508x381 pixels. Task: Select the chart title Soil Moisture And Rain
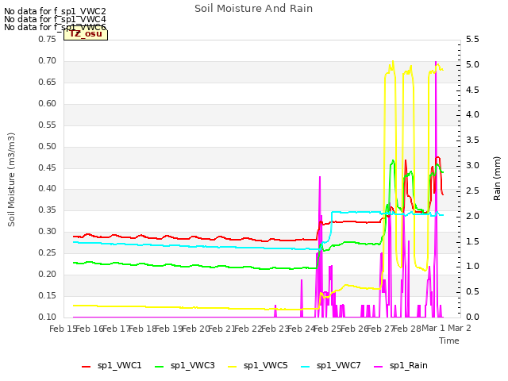coord(254,9)
